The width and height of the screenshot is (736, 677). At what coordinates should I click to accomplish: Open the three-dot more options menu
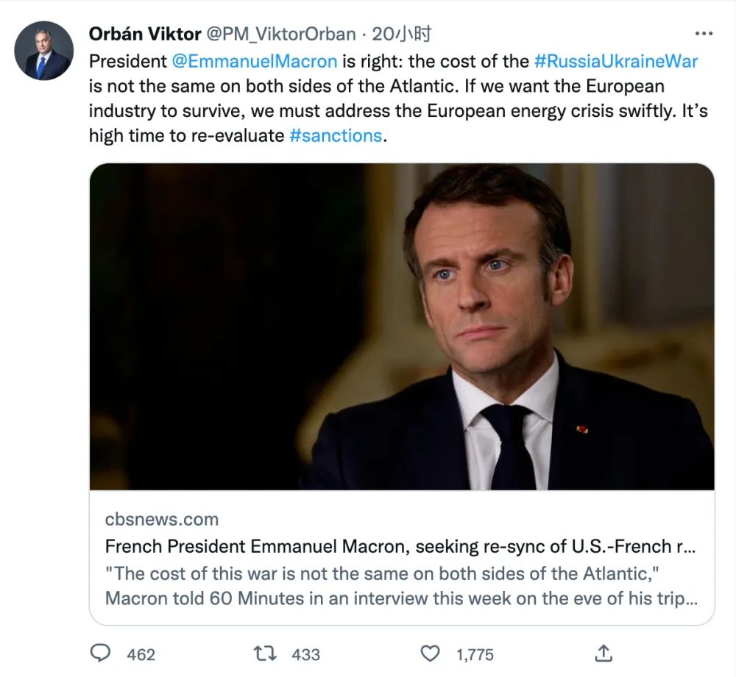703,34
